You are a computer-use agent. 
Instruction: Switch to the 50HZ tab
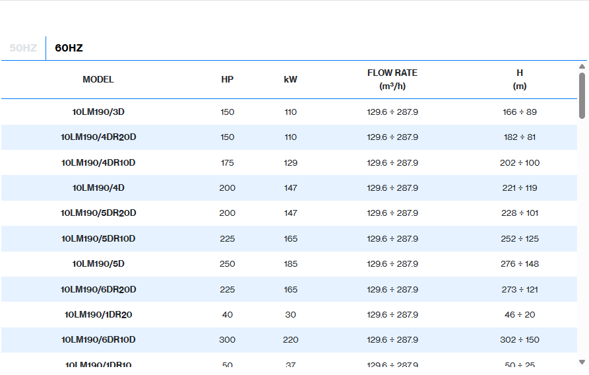point(23,48)
